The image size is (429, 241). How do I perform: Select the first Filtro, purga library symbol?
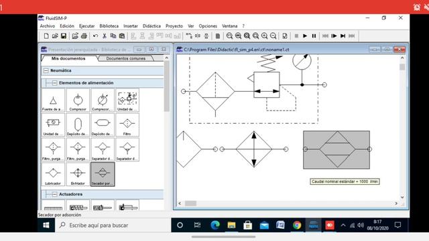(53, 149)
